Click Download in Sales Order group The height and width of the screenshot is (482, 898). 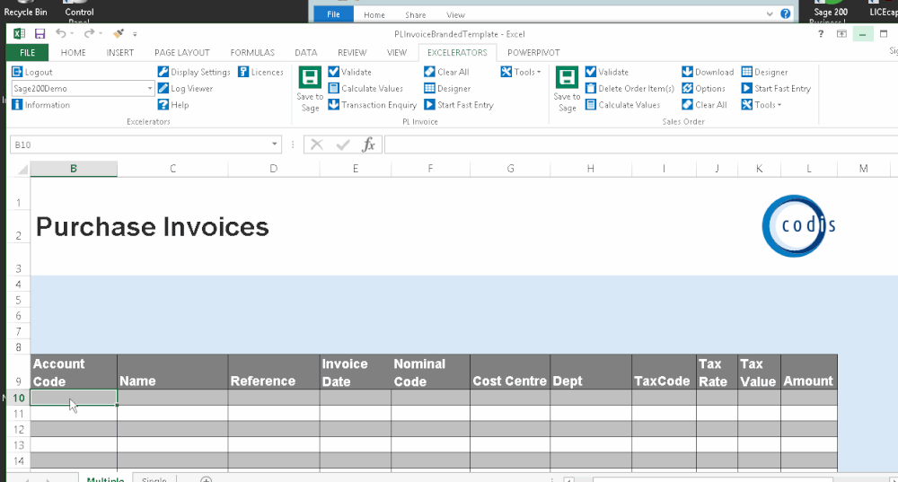(x=708, y=72)
